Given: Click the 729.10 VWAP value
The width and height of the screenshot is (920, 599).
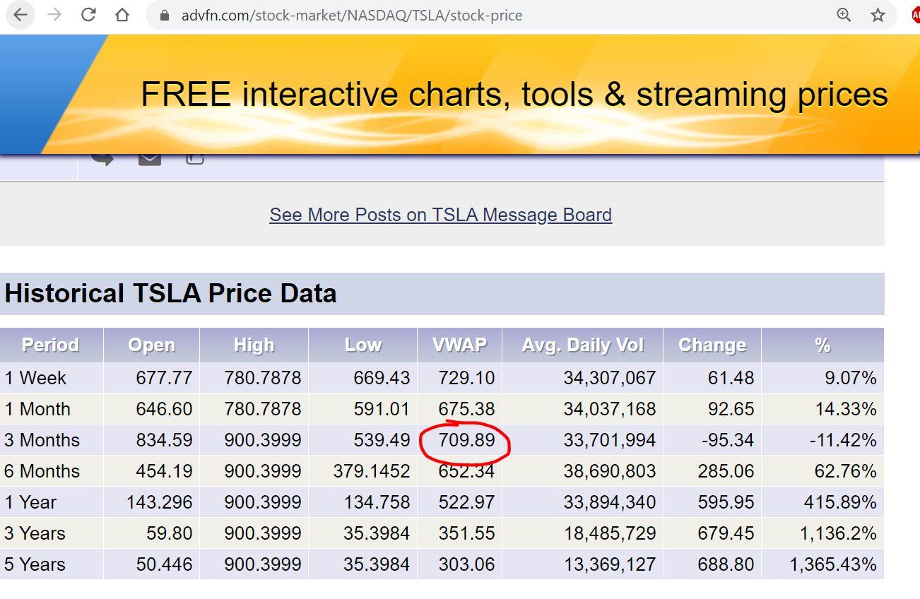Looking at the screenshot, I should tap(466, 378).
